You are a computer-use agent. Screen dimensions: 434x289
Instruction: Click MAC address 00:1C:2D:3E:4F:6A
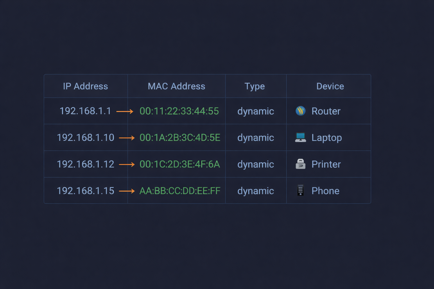[180, 164]
